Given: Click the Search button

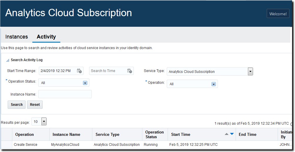Looking at the screenshot, I should click(x=16, y=105).
